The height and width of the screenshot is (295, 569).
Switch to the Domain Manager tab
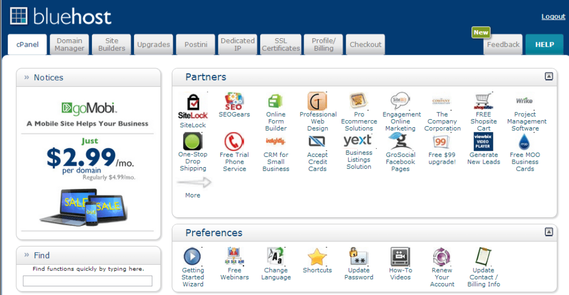(x=69, y=44)
